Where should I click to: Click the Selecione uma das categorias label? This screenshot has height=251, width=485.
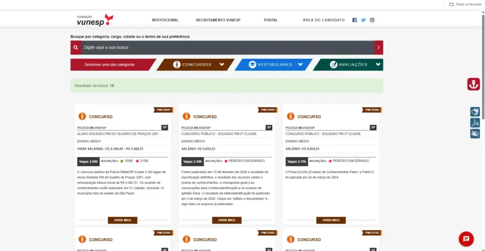coord(109,65)
